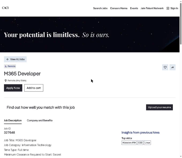The width and height of the screenshot is (182, 158).
Task: Go back via View All Jobs
Action: pyautogui.click(x=15, y=59)
